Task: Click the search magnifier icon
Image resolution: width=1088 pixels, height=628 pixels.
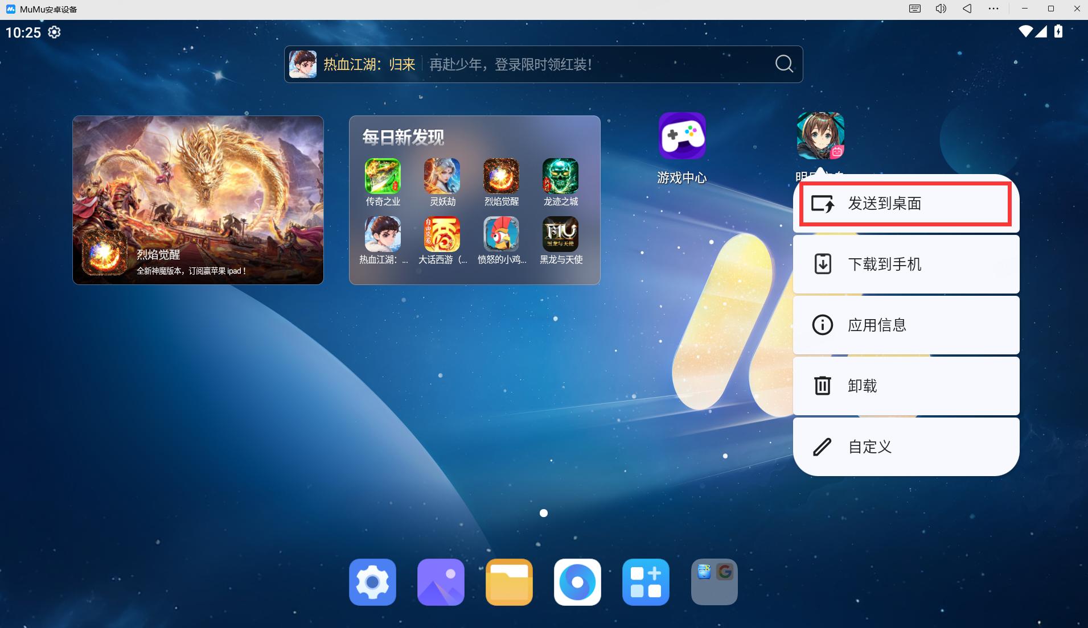Action: (x=784, y=64)
